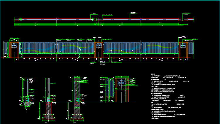This screenshot has height=124, width=220.
Task: Click the emblem on the center elevation pillar
Action: 99,45
